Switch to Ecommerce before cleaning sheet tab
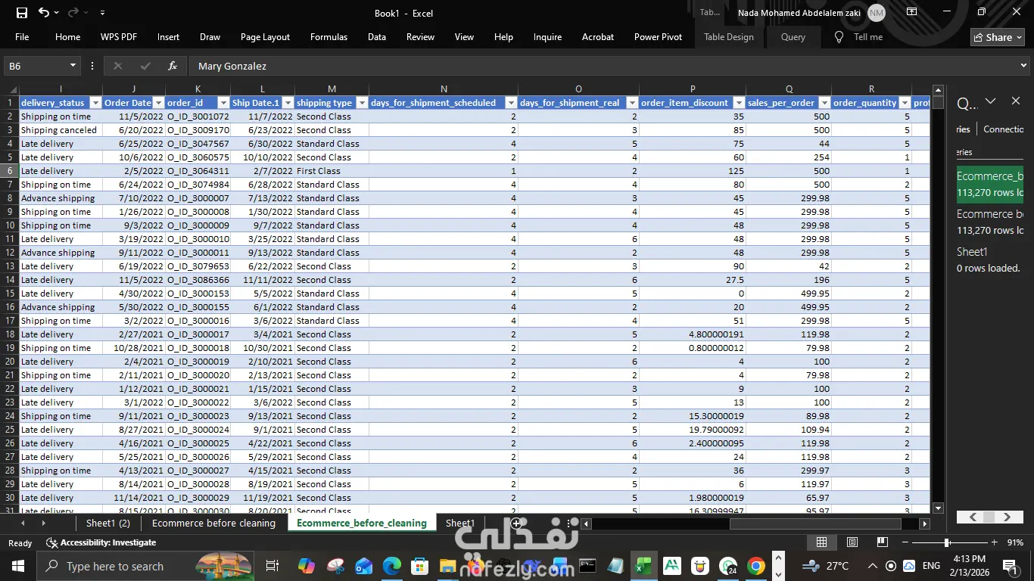 click(x=213, y=523)
